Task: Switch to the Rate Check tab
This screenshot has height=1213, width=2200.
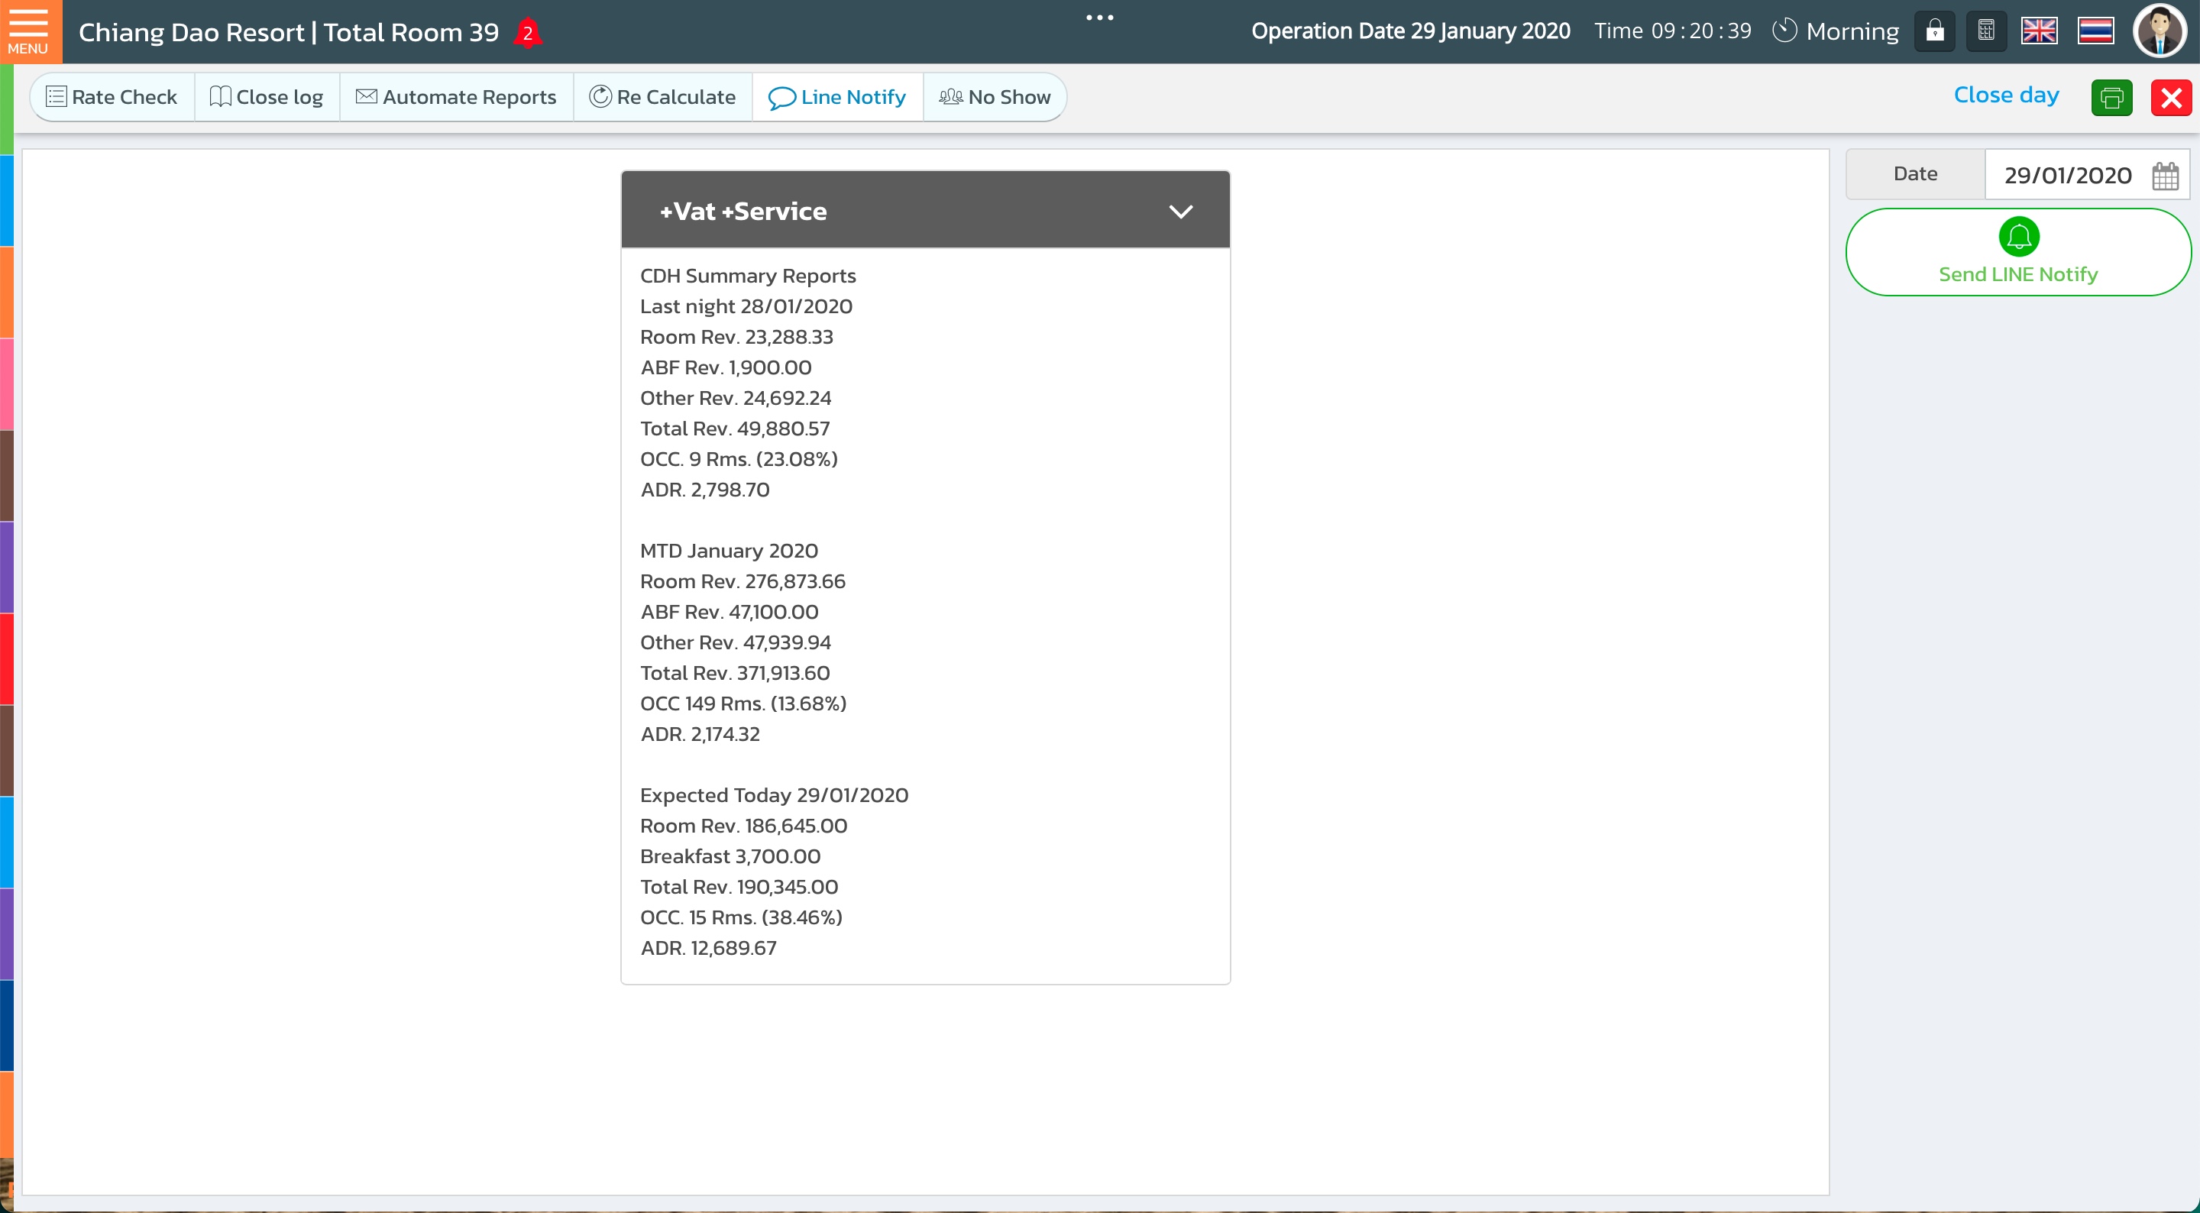Action: point(112,97)
